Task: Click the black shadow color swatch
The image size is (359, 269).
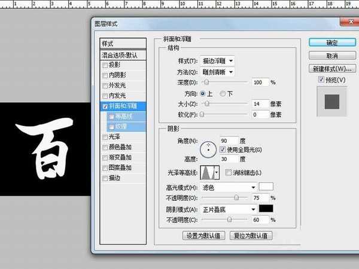Action: (x=266, y=209)
